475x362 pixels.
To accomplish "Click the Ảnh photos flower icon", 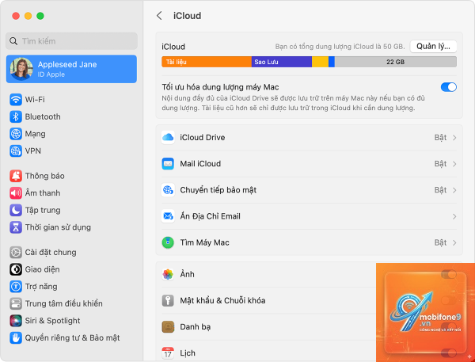I will [x=168, y=274].
